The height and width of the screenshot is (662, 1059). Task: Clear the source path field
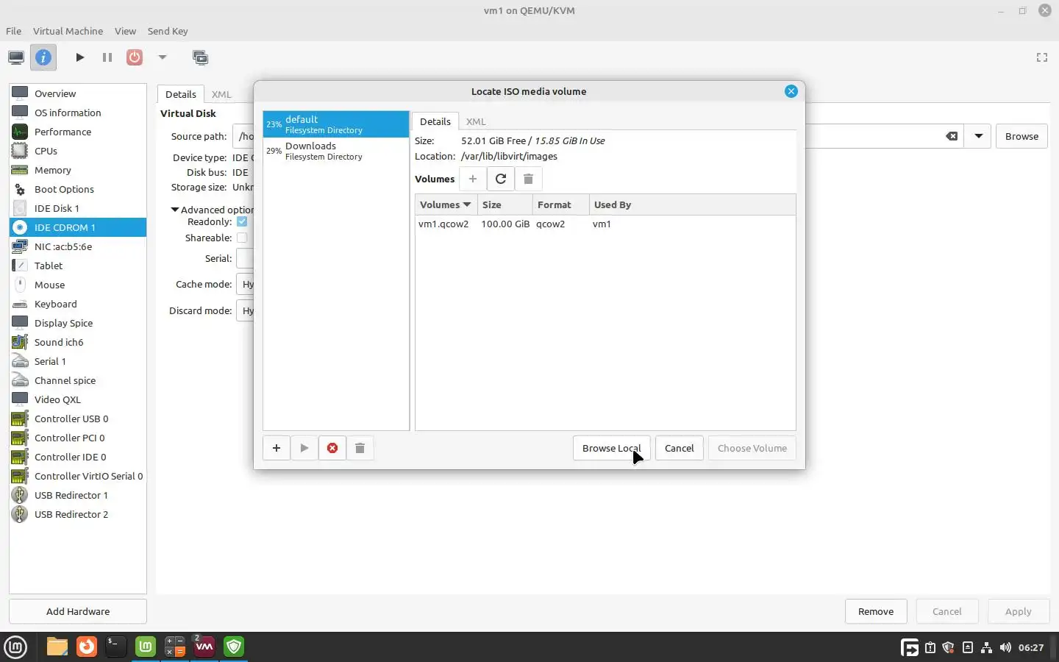point(952,136)
